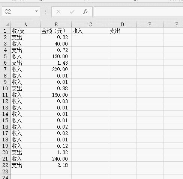Click cell B20 with value 1.32
This screenshot has width=183, height=179.
click(x=56, y=152)
